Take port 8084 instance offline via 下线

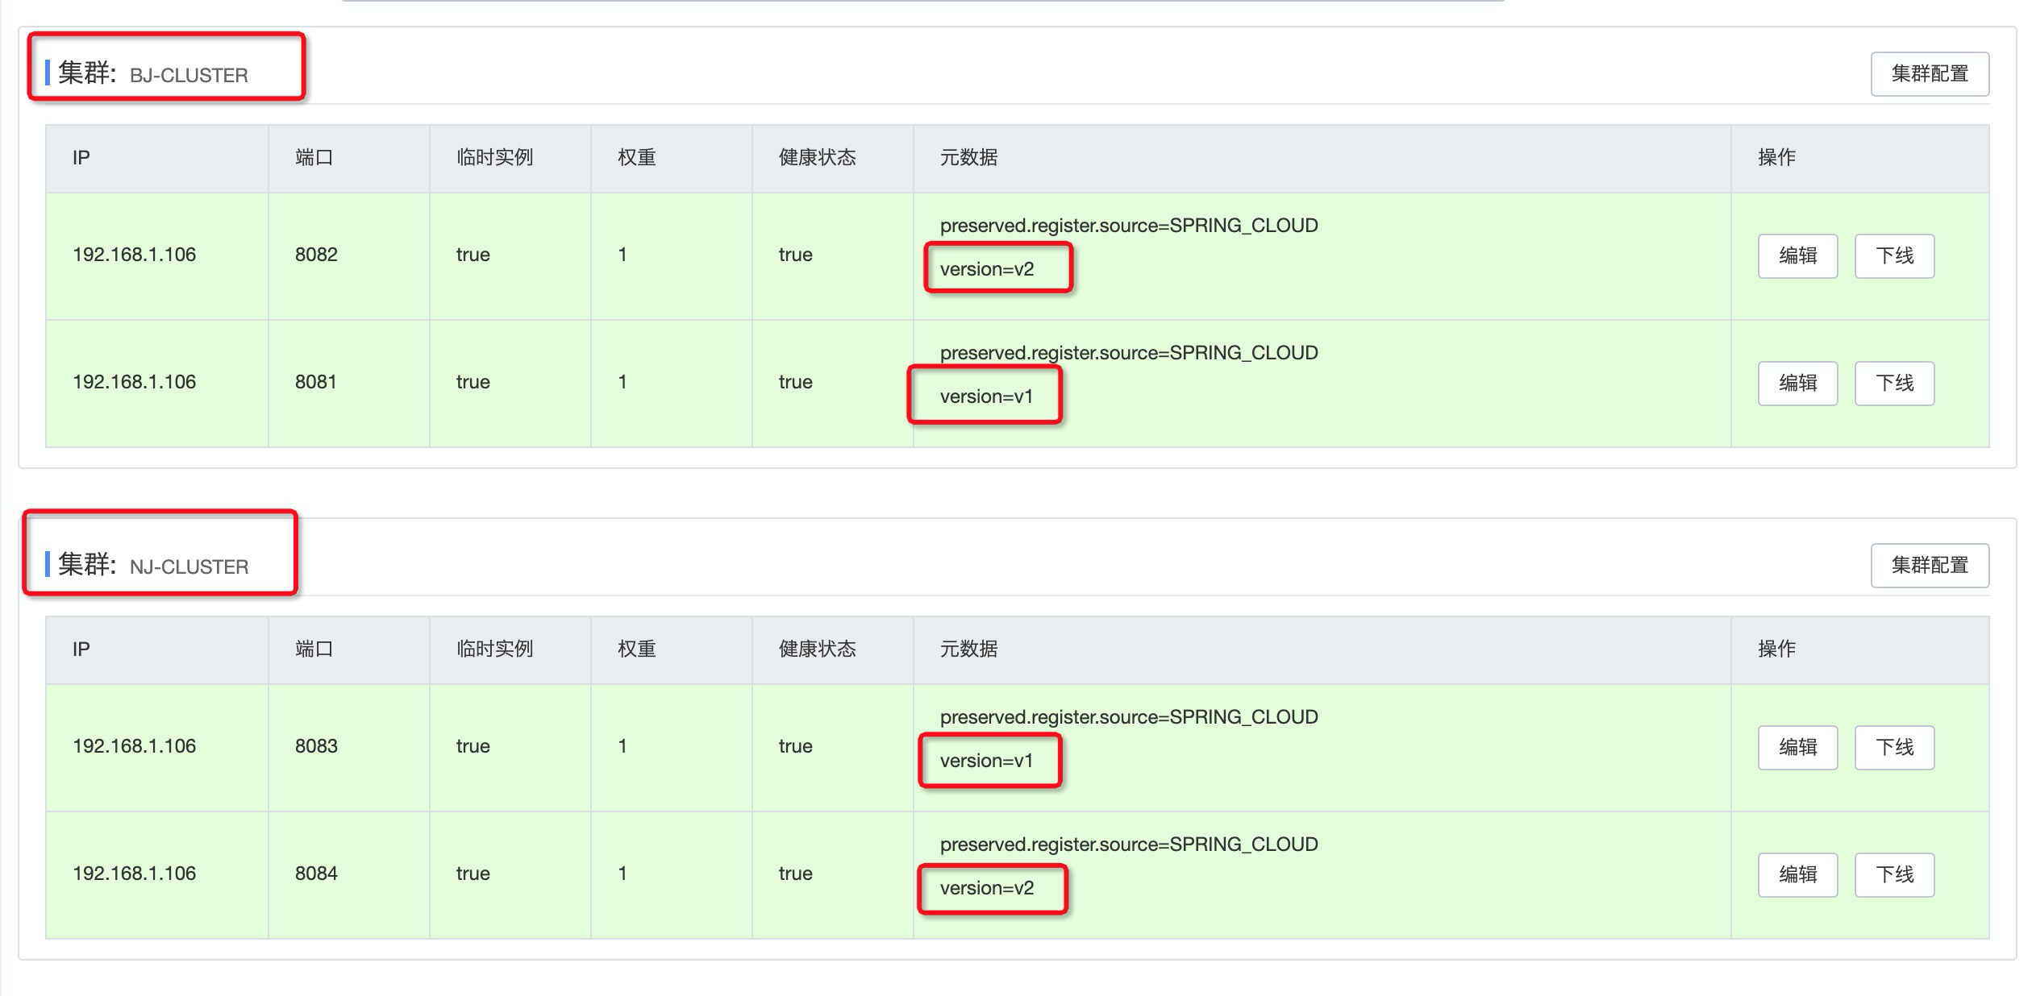(1894, 874)
